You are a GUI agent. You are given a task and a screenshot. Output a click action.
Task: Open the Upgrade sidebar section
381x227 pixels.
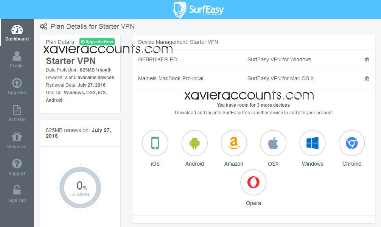[x=17, y=87]
